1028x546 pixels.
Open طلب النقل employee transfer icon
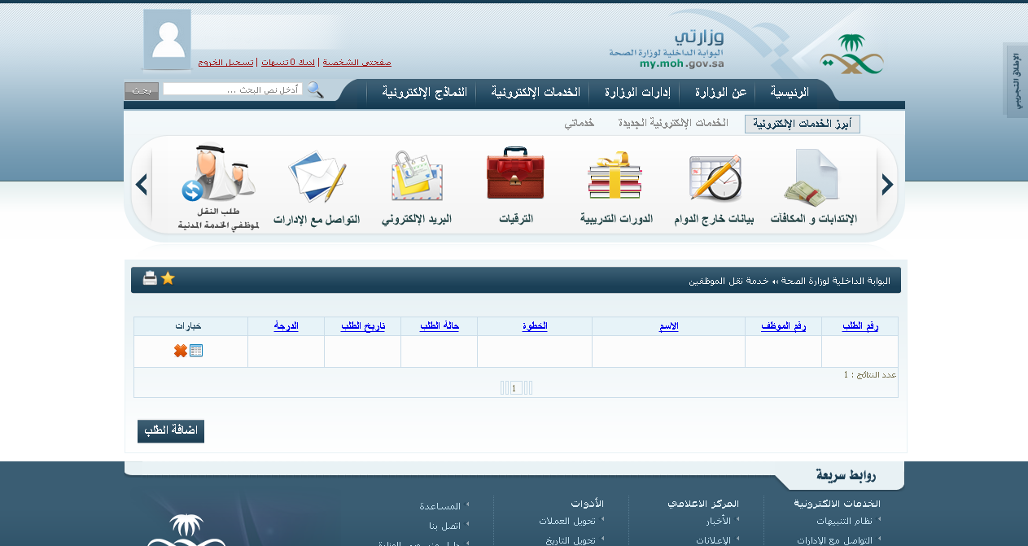tap(218, 174)
